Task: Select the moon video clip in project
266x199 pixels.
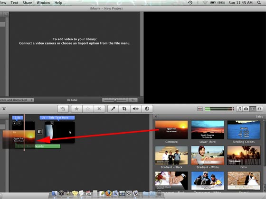Action: coord(59,132)
